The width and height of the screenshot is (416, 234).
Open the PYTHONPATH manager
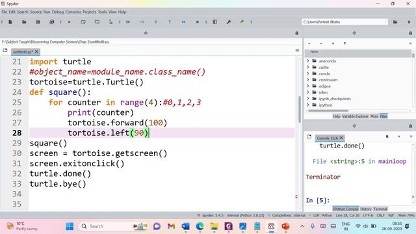point(242,22)
